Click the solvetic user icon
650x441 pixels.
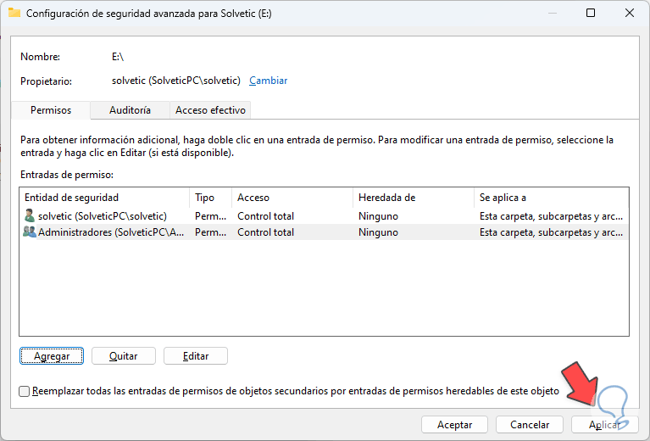[30, 216]
